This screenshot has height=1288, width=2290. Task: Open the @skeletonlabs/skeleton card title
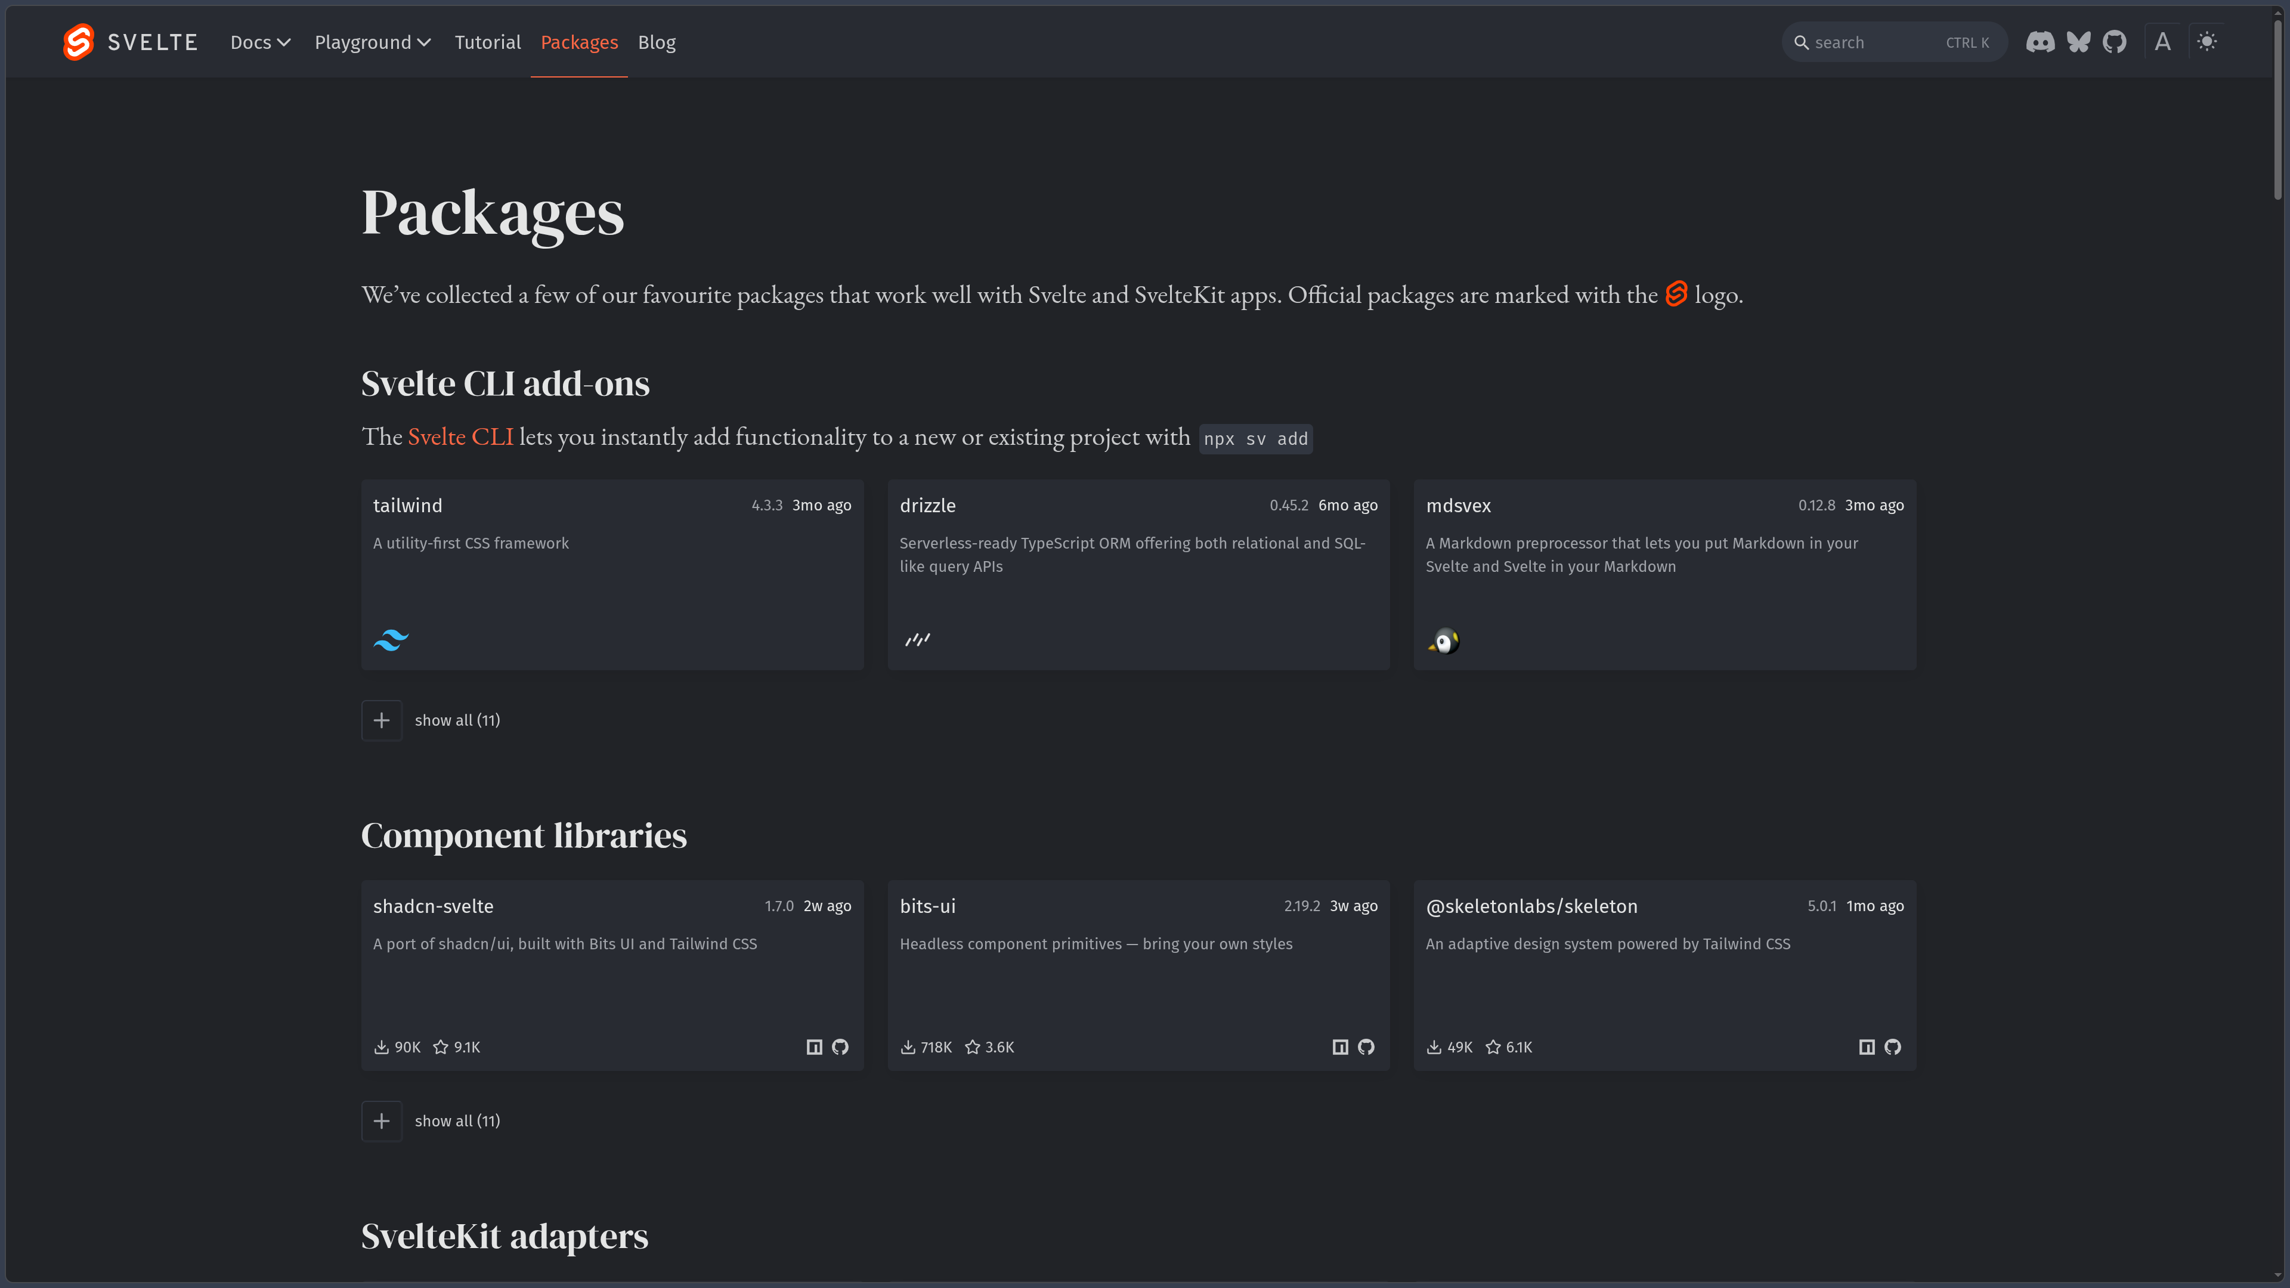click(1531, 906)
